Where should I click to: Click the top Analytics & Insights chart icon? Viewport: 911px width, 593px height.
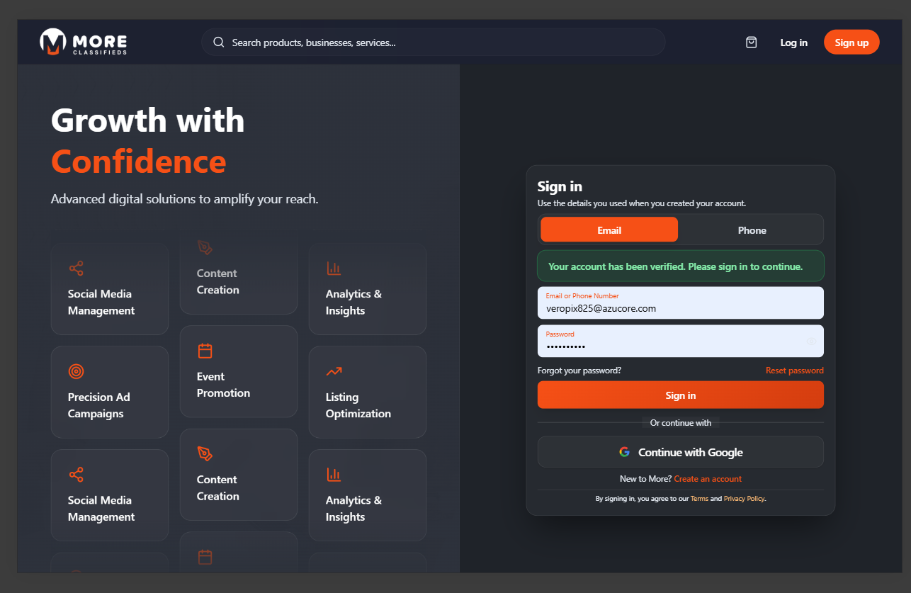point(334,269)
